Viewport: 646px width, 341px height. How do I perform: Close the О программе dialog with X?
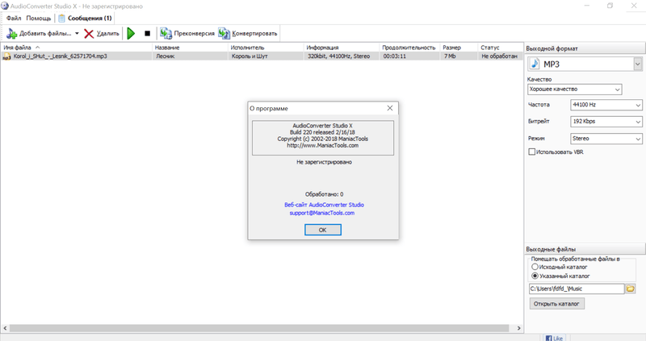[390, 108]
